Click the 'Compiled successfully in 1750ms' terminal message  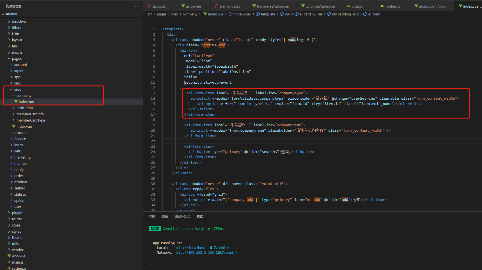pyautogui.click(x=193, y=228)
